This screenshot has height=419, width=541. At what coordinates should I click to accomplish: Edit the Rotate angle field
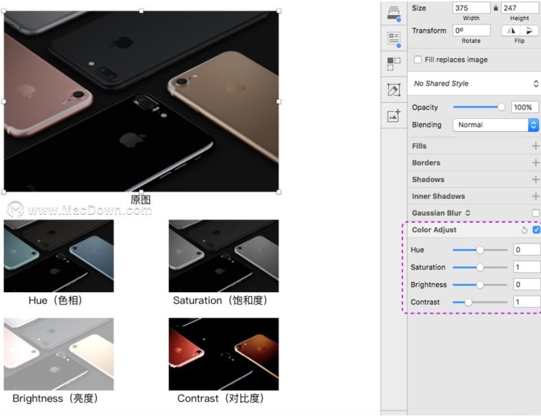(x=471, y=30)
